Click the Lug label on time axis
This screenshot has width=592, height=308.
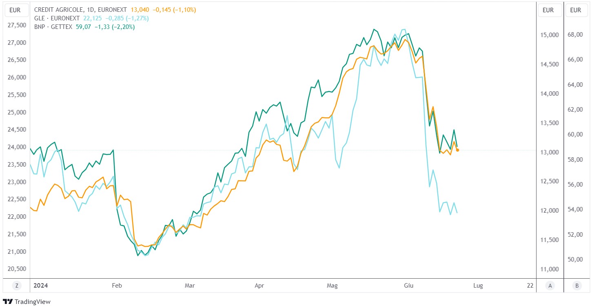click(x=478, y=286)
